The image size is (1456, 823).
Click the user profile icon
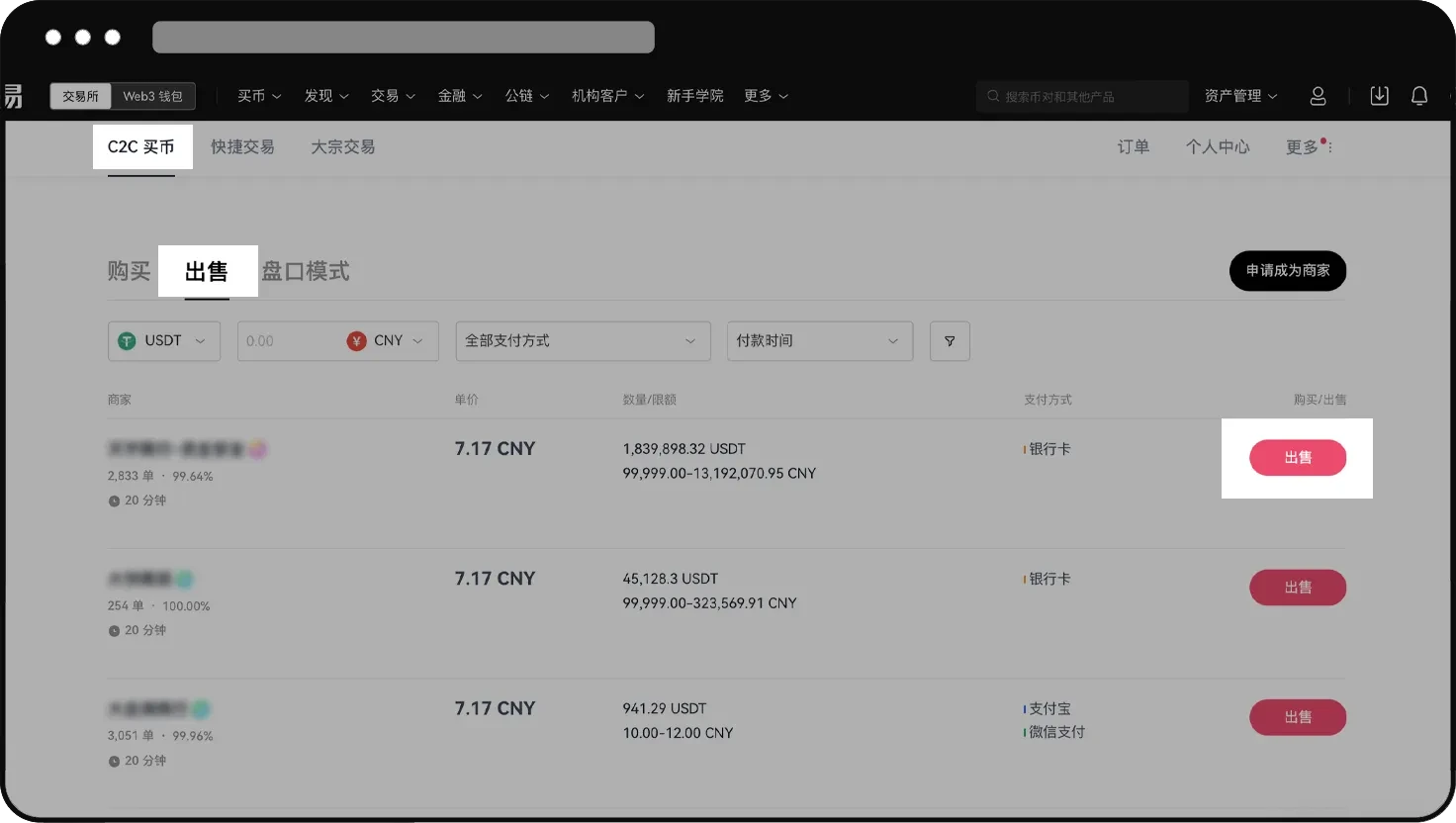tap(1318, 96)
